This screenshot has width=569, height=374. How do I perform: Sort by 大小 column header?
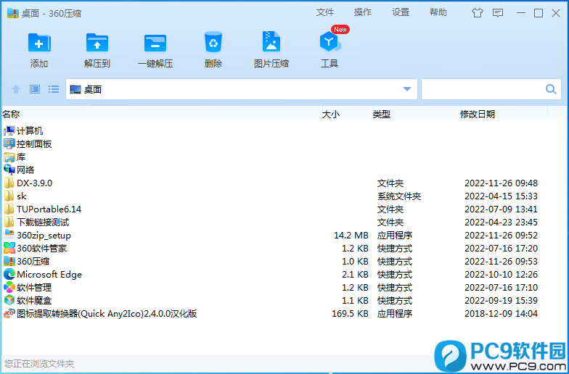331,115
